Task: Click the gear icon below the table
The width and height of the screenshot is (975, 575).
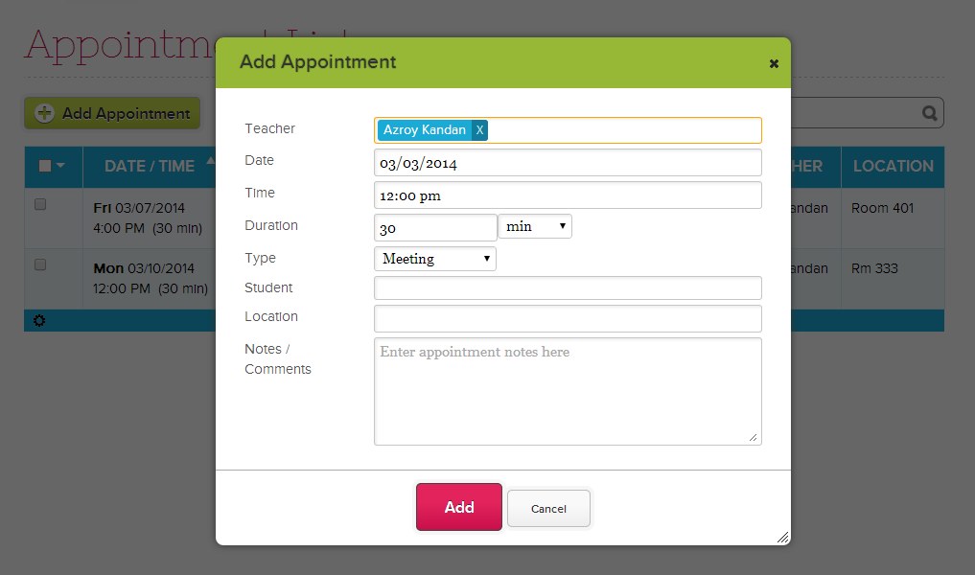Action: point(39,321)
